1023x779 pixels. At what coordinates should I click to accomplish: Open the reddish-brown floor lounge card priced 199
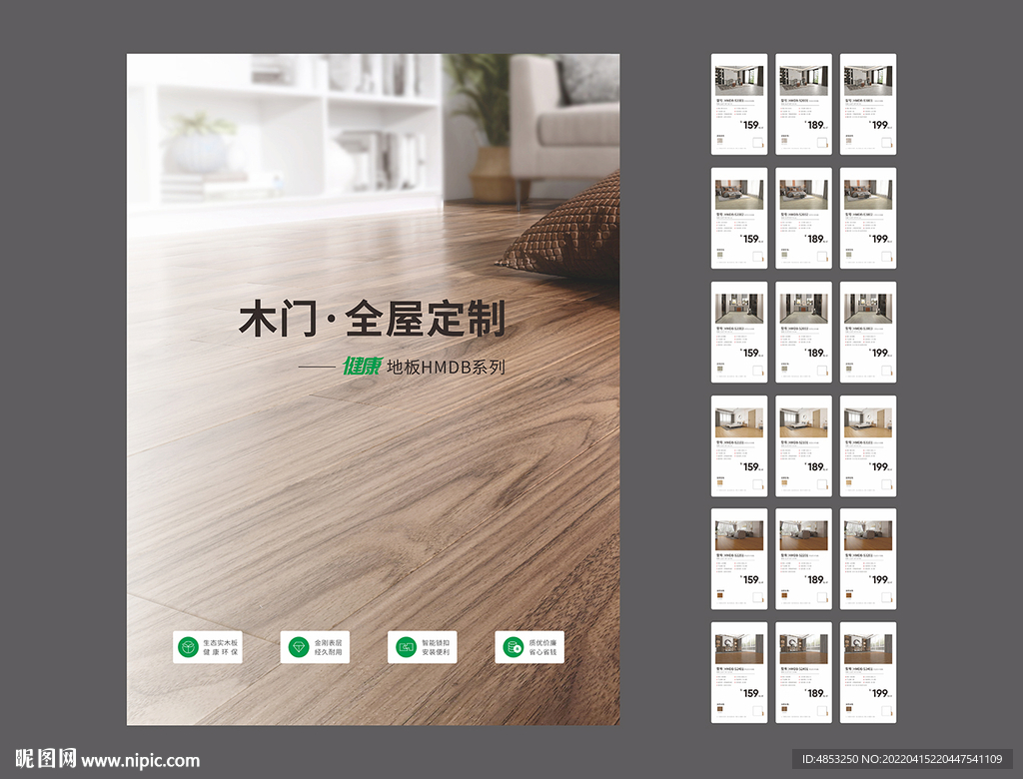pos(868,559)
